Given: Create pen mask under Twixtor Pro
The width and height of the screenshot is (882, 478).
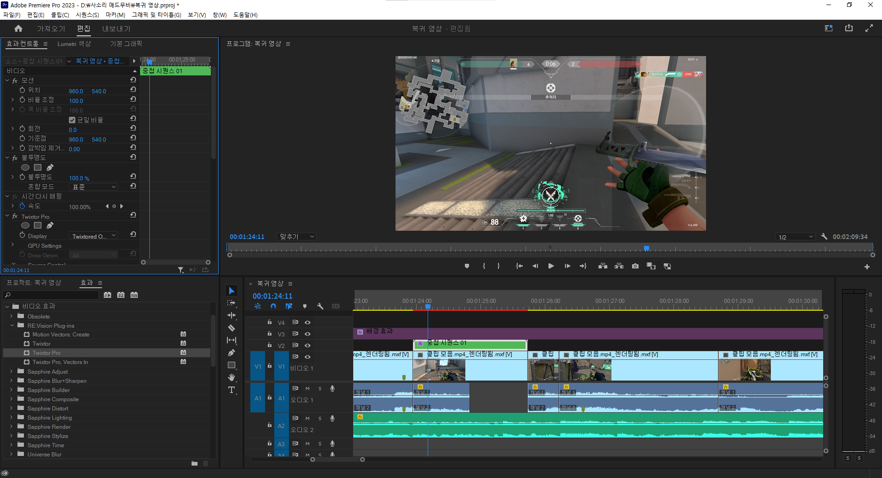Looking at the screenshot, I should click(x=50, y=225).
